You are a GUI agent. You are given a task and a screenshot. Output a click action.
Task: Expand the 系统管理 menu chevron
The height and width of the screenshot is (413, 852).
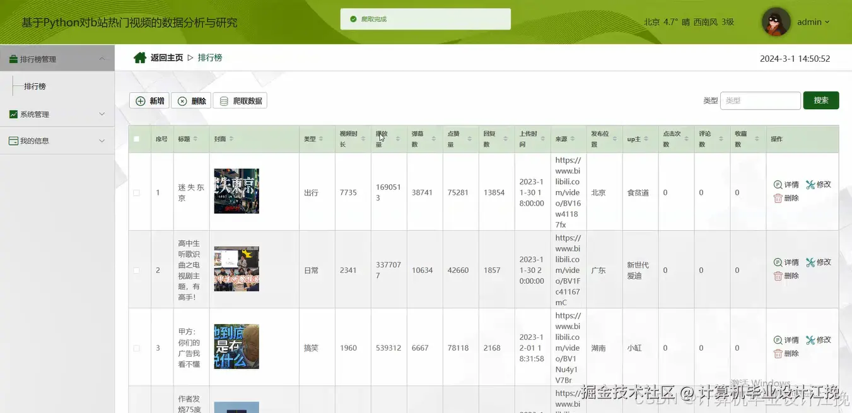pos(102,114)
